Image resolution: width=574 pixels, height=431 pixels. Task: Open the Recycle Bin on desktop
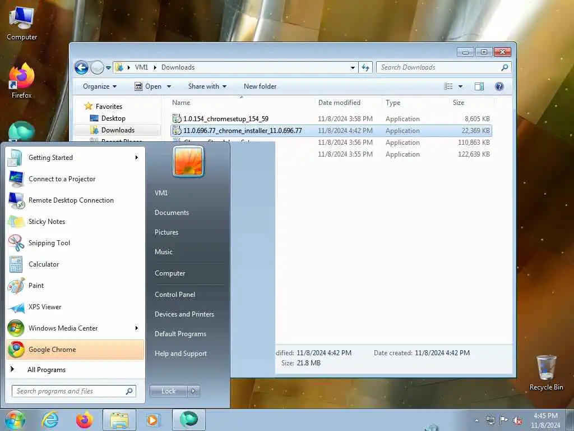(x=546, y=373)
